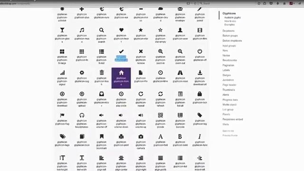This screenshot has width=304, height=171.
Task: Pick the music note glyphicon
Action: tap(82, 30)
